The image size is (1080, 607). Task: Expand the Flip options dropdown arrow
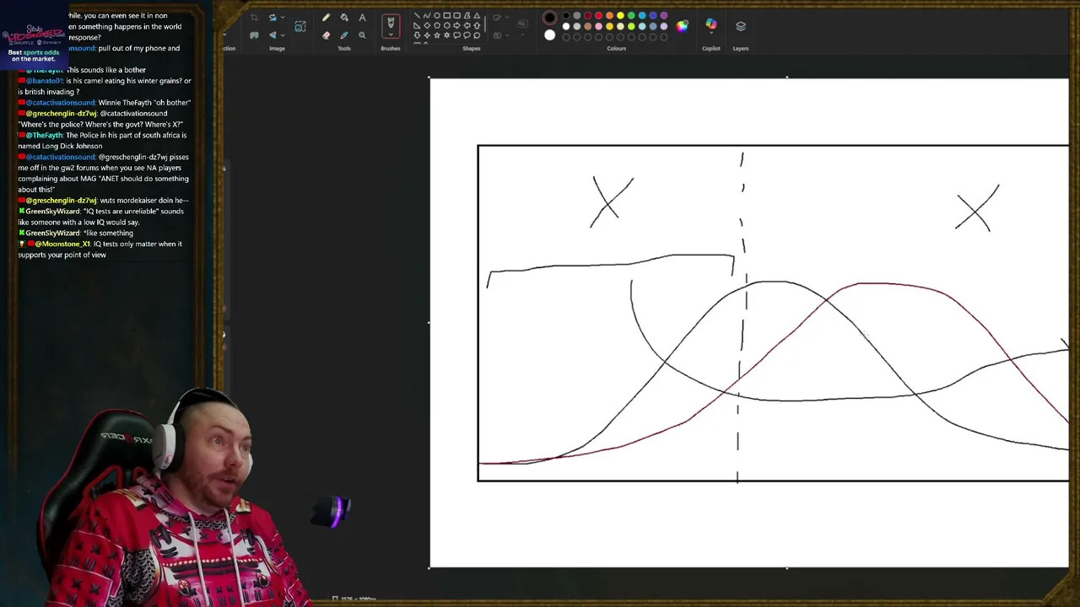pyautogui.click(x=283, y=35)
